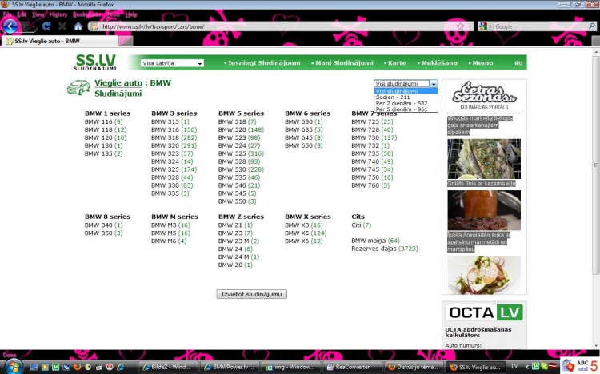600x374 pixels.
Task: Switch to Diskusiju tēma taskbar window
Action: [414, 367]
